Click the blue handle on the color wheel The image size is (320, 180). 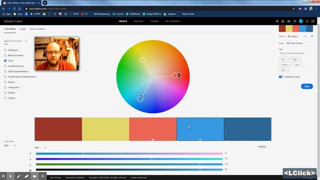click(140, 99)
